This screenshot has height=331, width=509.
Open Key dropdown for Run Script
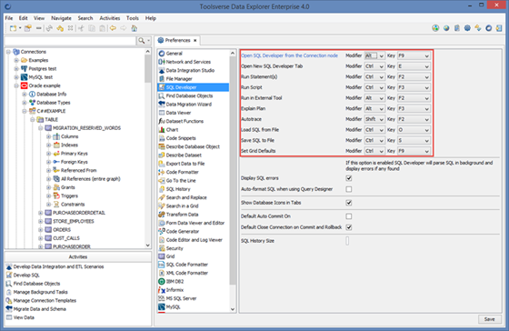click(x=414, y=87)
